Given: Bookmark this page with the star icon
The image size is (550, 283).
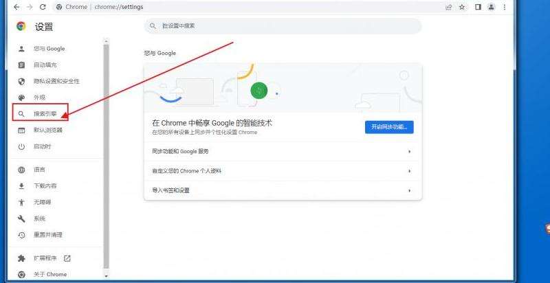Looking at the screenshot, I should point(462,7).
